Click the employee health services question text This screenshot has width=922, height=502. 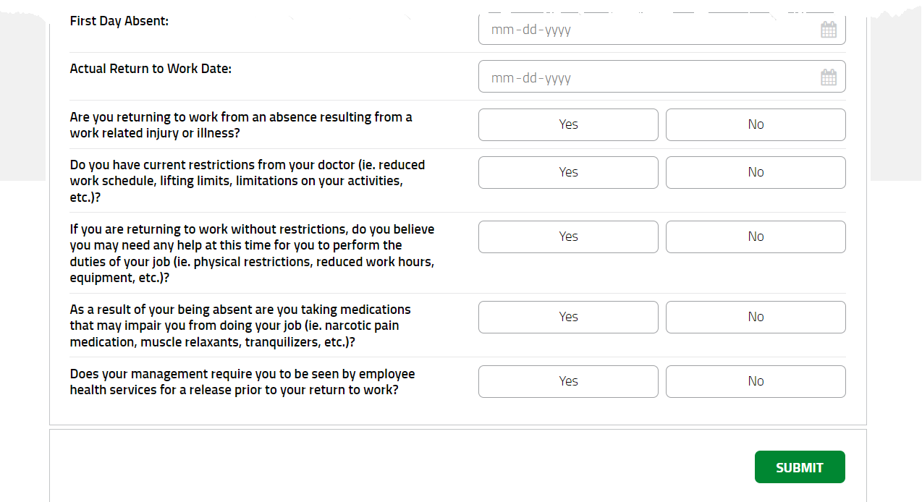coord(242,382)
